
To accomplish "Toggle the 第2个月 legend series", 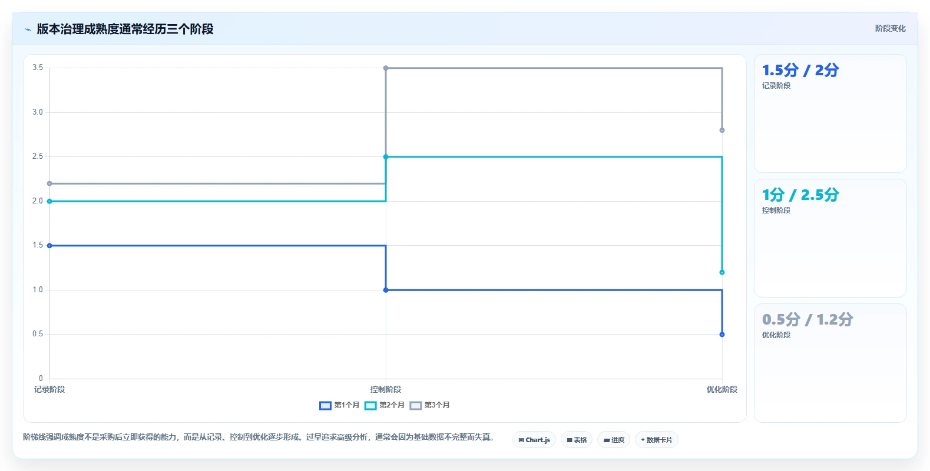I will (385, 405).
